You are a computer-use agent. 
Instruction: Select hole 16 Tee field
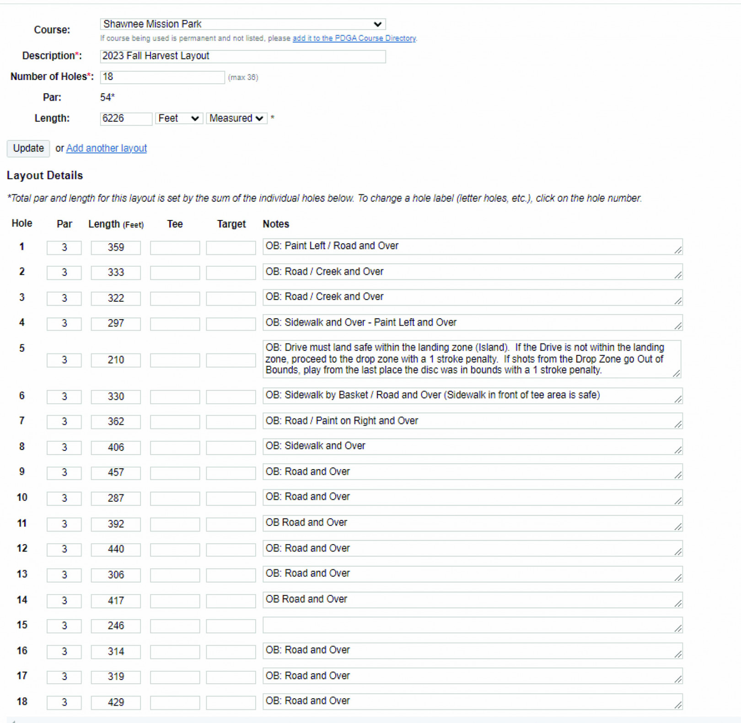click(175, 652)
